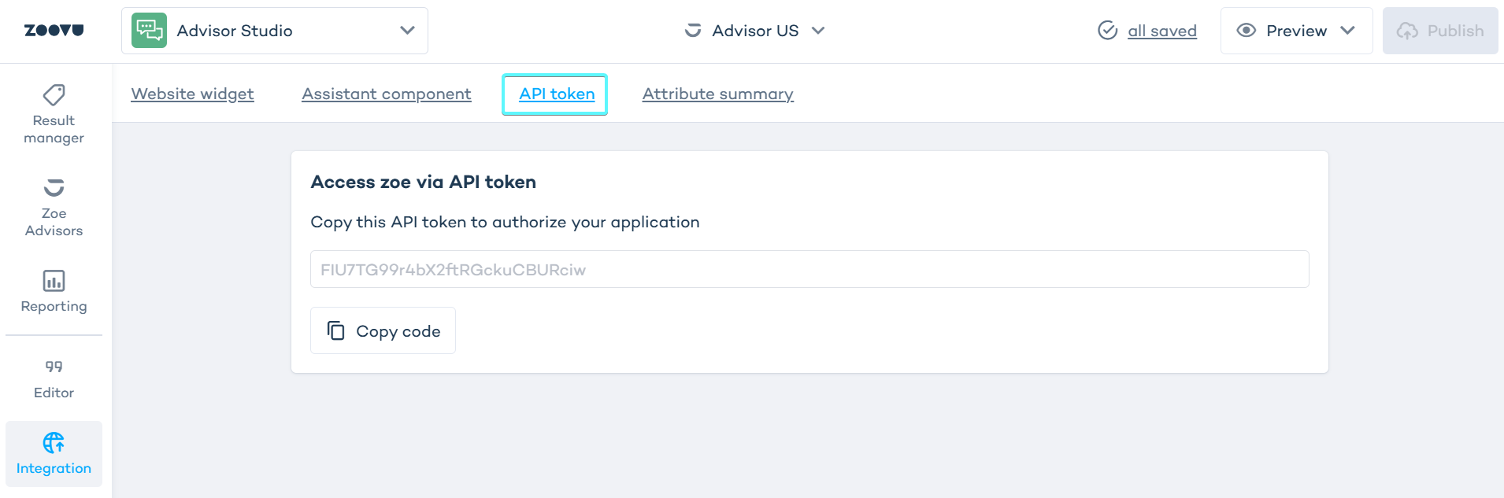This screenshot has height=498, width=1504.
Task: Open the Attribute summary tab
Action: pyautogui.click(x=717, y=94)
